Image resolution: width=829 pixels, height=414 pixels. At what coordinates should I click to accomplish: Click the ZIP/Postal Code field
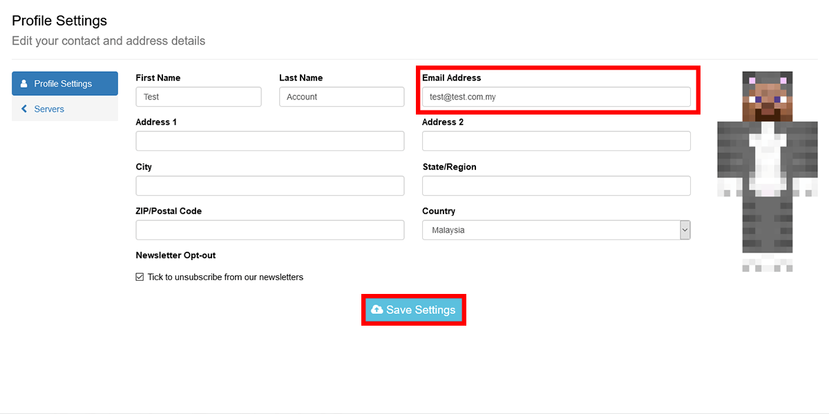269,230
